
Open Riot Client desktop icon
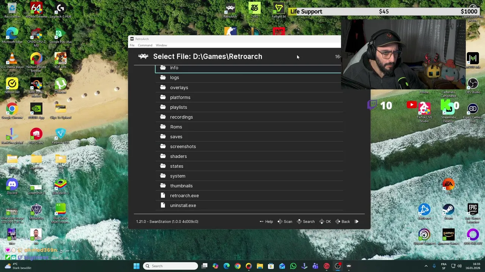coord(36,136)
